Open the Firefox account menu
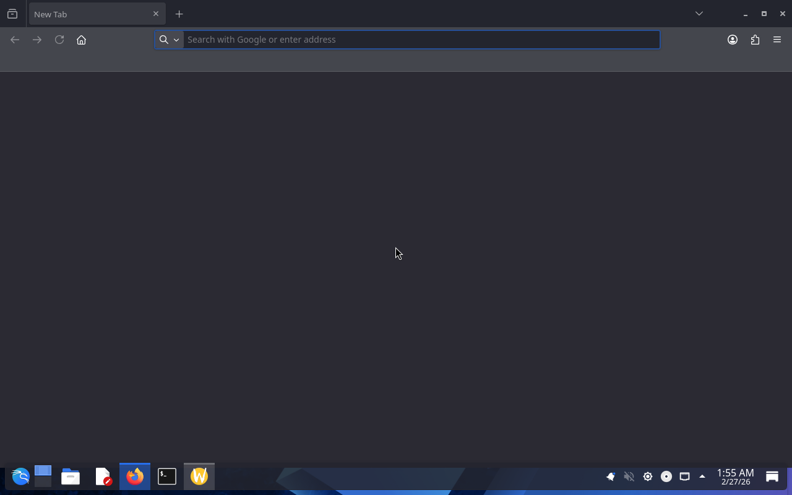The width and height of the screenshot is (792, 495). [733, 40]
